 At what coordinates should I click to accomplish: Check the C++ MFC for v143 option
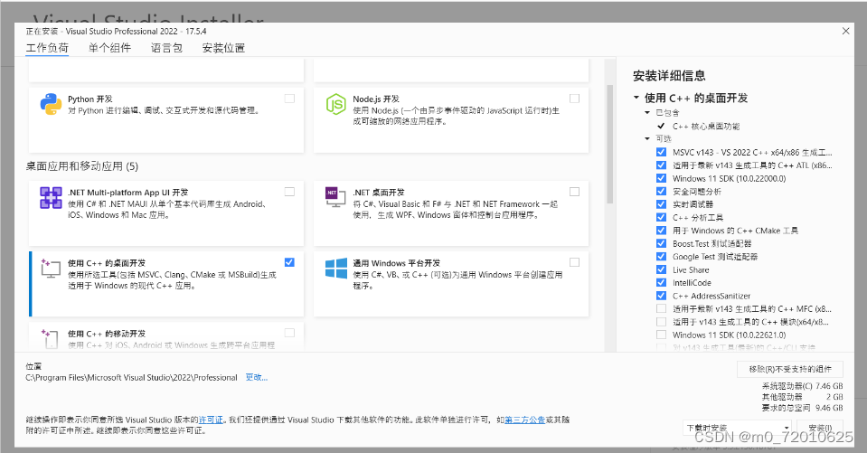[x=661, y=308]
